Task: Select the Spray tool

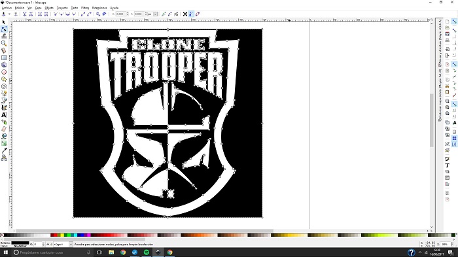Action: (x=4, y=122)
